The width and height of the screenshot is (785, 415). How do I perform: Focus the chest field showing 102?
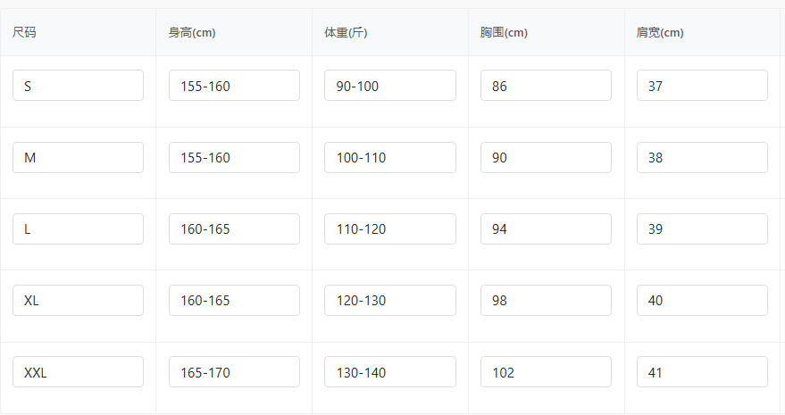(546, 372)
